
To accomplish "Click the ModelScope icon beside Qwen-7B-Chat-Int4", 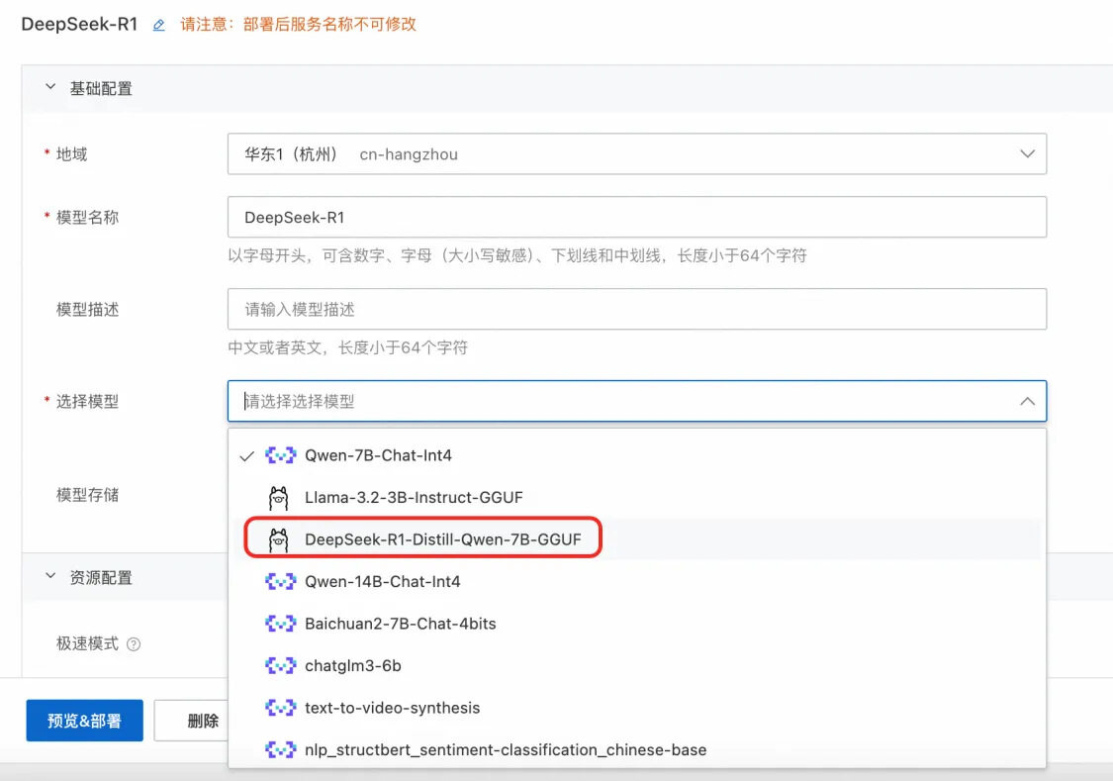I will click(x=280, y=455).
